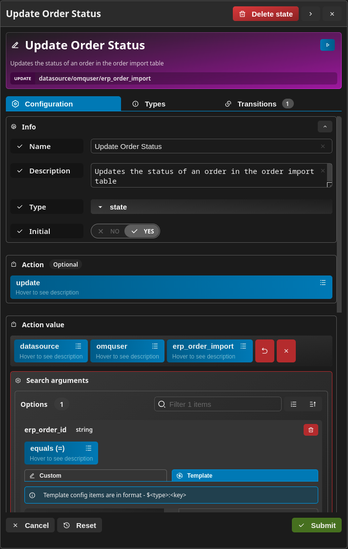Click the run play icon button
Screen dimensions: 348x549
(x=328, y=45)
